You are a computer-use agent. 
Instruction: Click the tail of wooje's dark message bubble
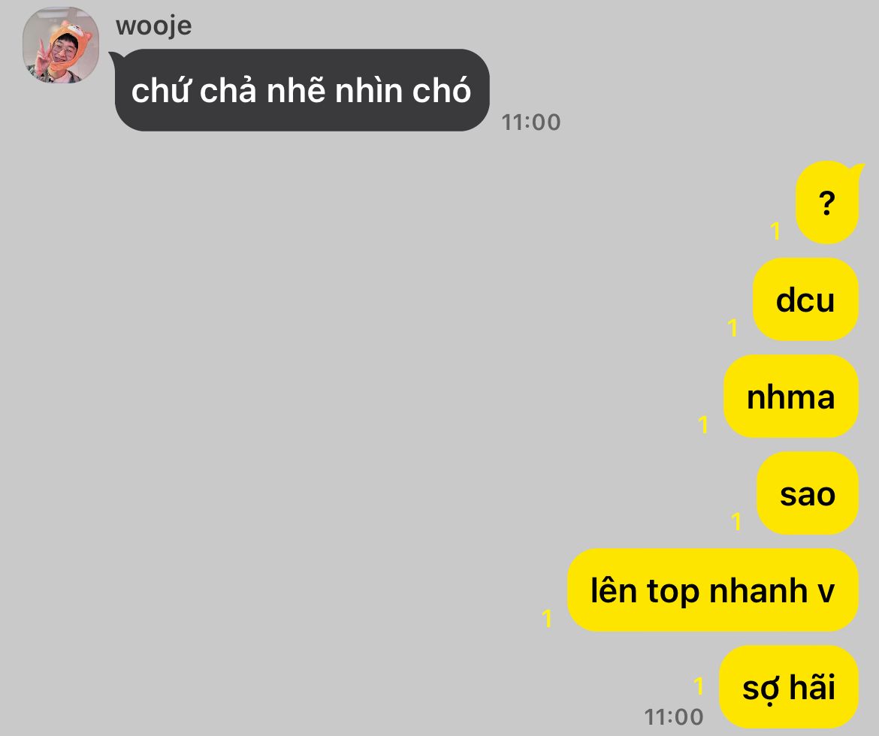[115, 59]
